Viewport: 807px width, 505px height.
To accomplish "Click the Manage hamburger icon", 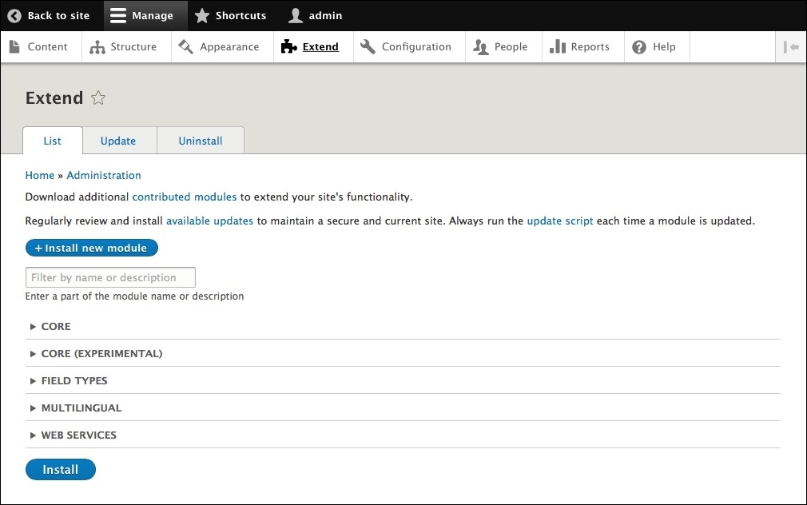I will pyautogui.click(x=118, y=16).
